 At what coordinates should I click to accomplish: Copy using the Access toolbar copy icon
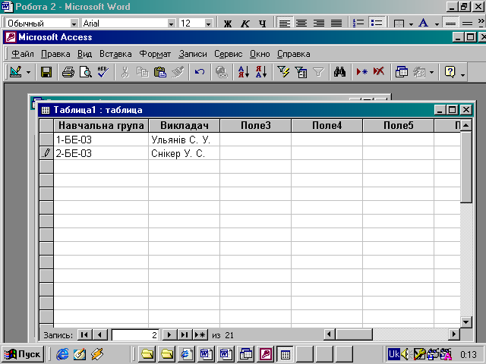(x=142, y=72)
